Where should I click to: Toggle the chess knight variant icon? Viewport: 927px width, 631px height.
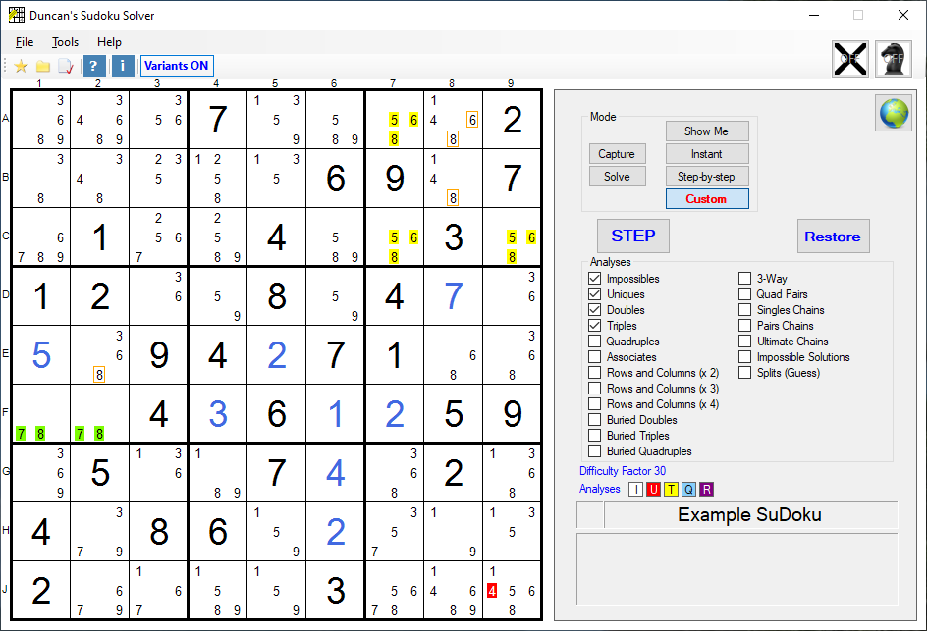893,59
